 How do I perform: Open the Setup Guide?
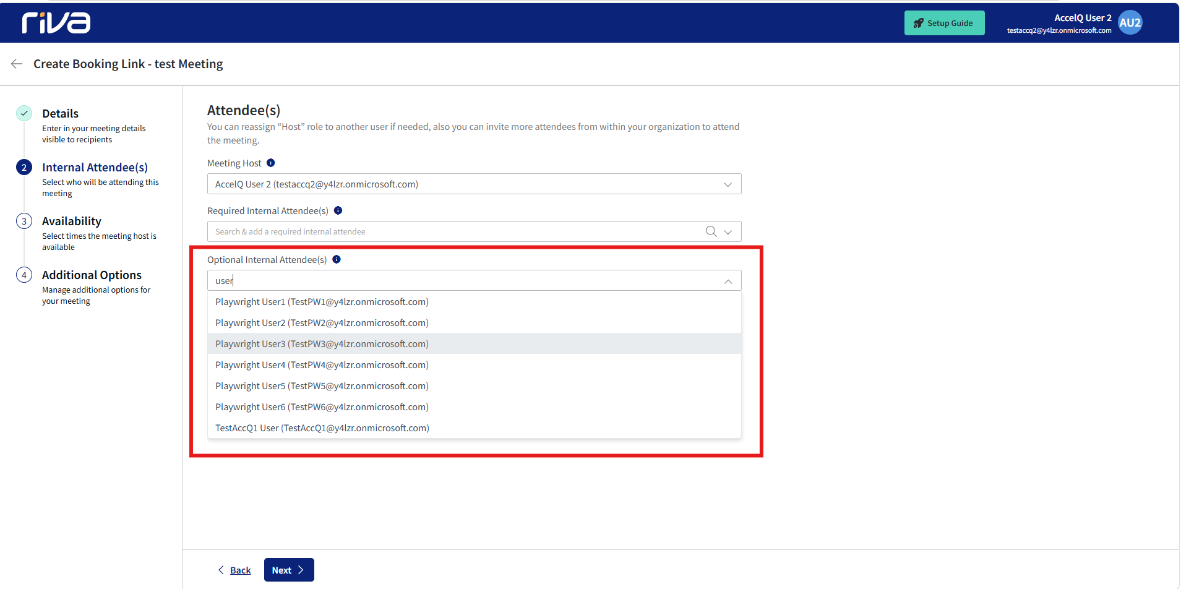944,23
